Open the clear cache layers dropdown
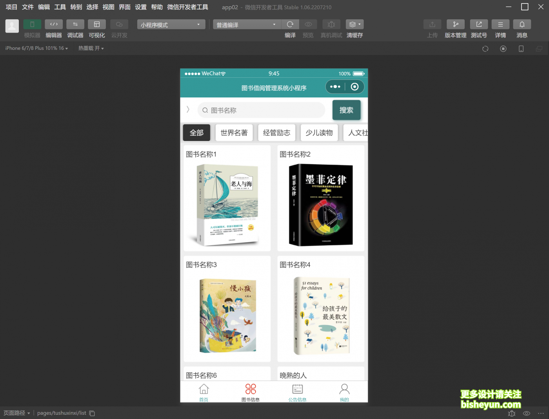The width and height of the screenshot is (549, 419). click(x=355, y=24)
